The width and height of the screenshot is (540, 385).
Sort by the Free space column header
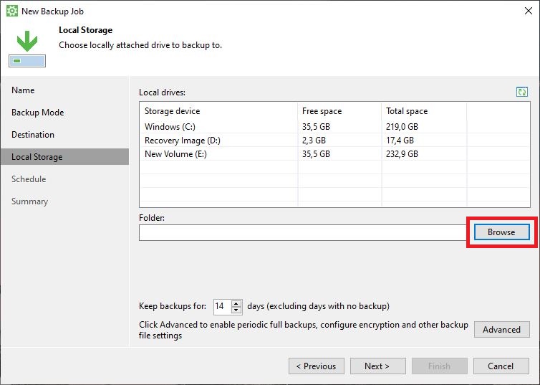[x=322, y=111]
